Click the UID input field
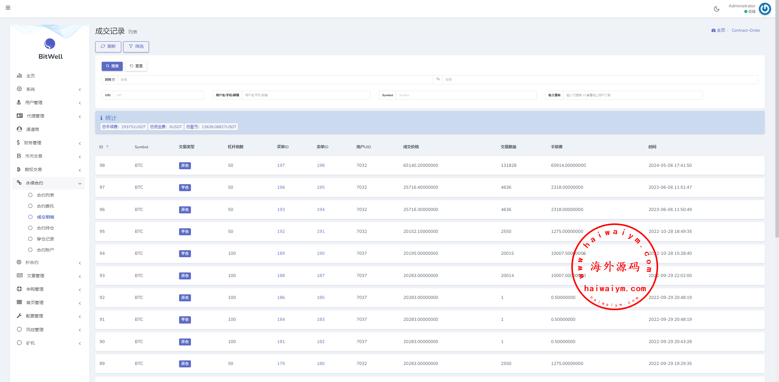 (x=158, y=95)
